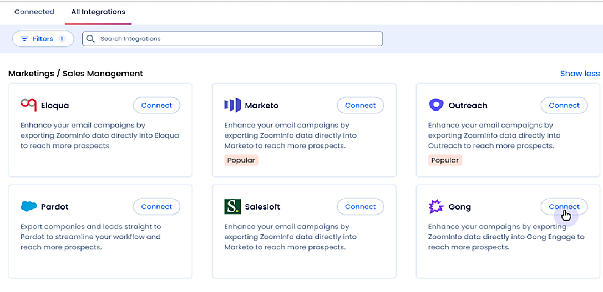Select the All Integrations tab
The width and height of the screenshot is (603, 292).
tap(98, 12)
